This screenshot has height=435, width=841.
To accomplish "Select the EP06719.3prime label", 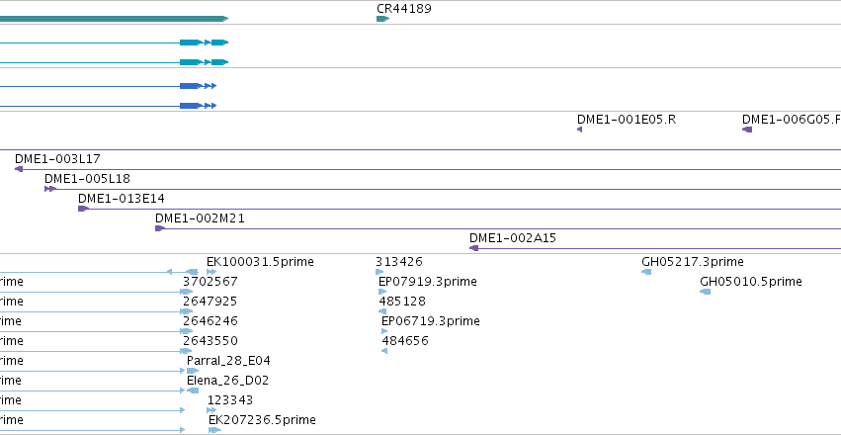I will [x=431, y=321].
